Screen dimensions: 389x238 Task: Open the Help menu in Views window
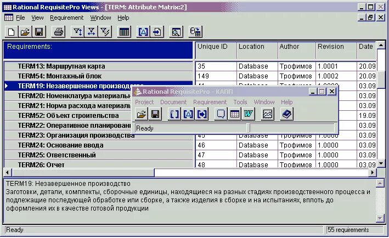click(x=123, y=18)
